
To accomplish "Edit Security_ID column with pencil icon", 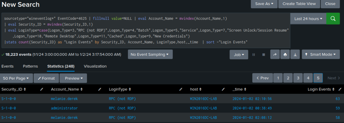I will (42, 89).
